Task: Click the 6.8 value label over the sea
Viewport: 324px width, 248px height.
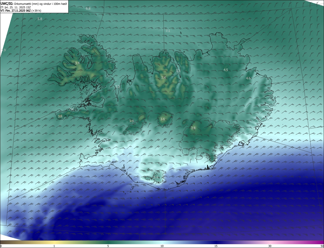Action: pos(88,8)
